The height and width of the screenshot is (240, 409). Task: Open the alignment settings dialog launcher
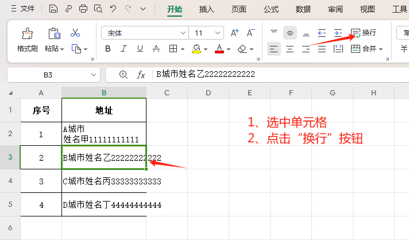(387, 59)
